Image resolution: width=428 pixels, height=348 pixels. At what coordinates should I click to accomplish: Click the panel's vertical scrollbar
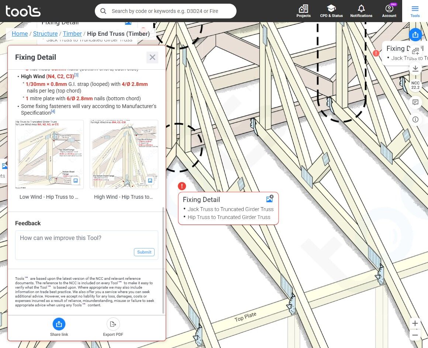(x=163, y=261)
